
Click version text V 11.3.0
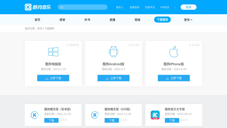[134, 45]
